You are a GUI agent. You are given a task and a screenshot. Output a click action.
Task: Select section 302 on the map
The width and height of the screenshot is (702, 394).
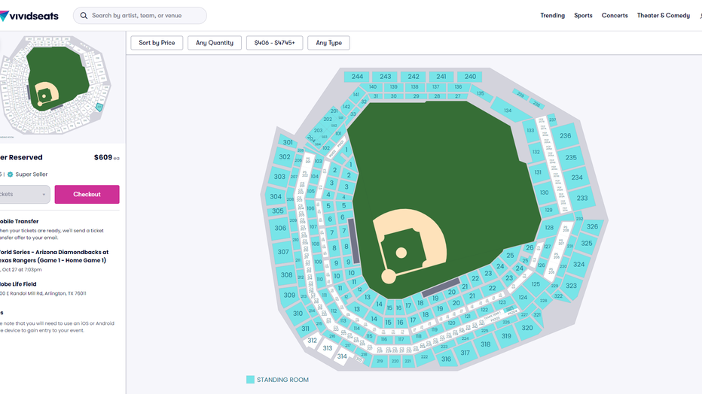coord(284,157)
